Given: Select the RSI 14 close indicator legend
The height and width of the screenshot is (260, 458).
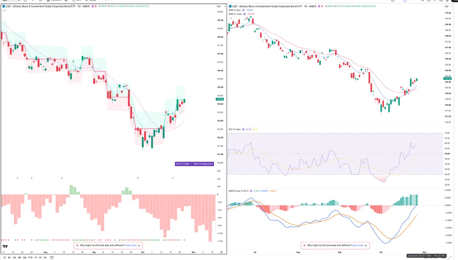Looking at the screenshot, I should click(x=235, y=129).
